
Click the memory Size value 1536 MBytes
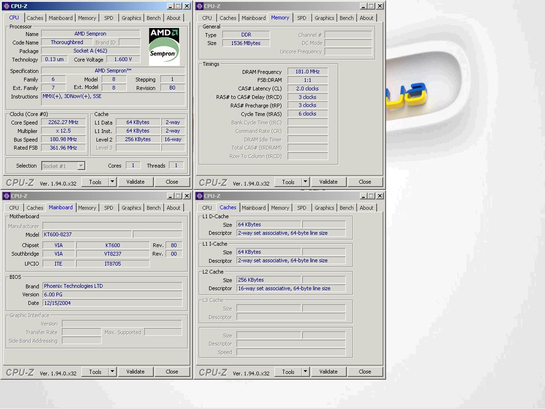tap(246, 43)
